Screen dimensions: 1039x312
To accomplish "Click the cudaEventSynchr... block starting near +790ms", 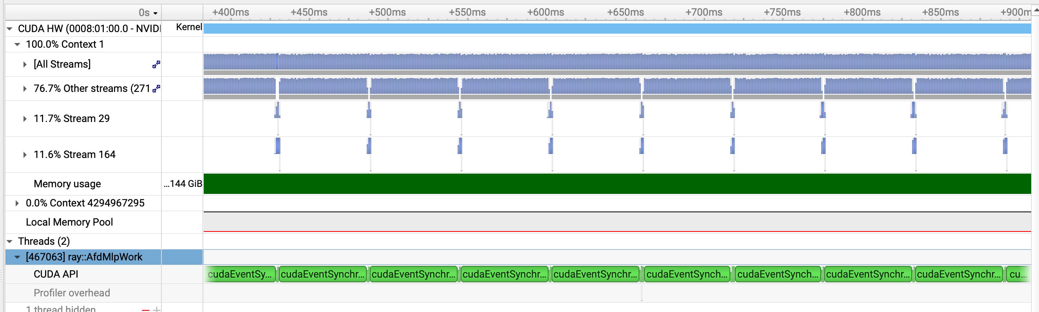I will click(x=868, y=274).
